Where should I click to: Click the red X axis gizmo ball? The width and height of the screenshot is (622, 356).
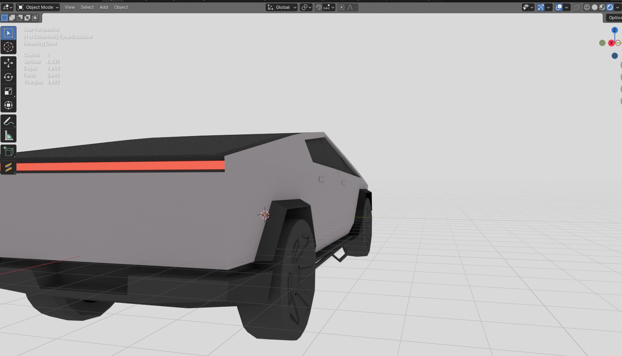[612, 43]
